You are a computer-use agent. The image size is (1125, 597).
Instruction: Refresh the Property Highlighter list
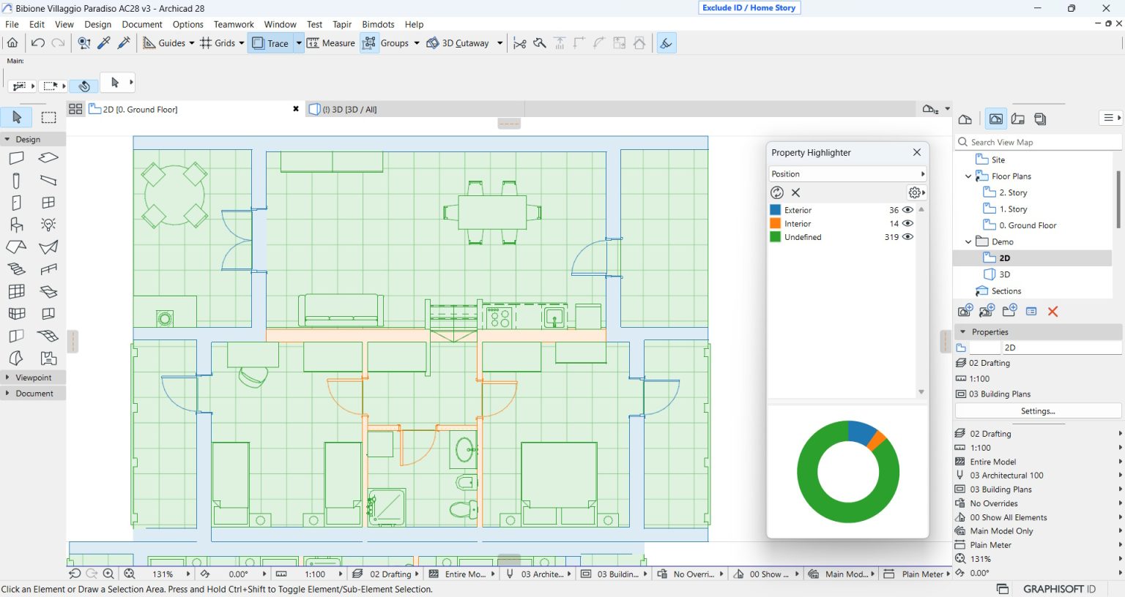[x=777, y=192]
